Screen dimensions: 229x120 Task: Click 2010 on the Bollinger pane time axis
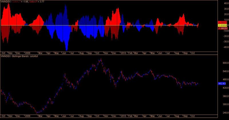click(123, 116)
